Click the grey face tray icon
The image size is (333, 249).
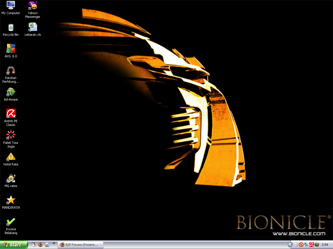(296, 245)
